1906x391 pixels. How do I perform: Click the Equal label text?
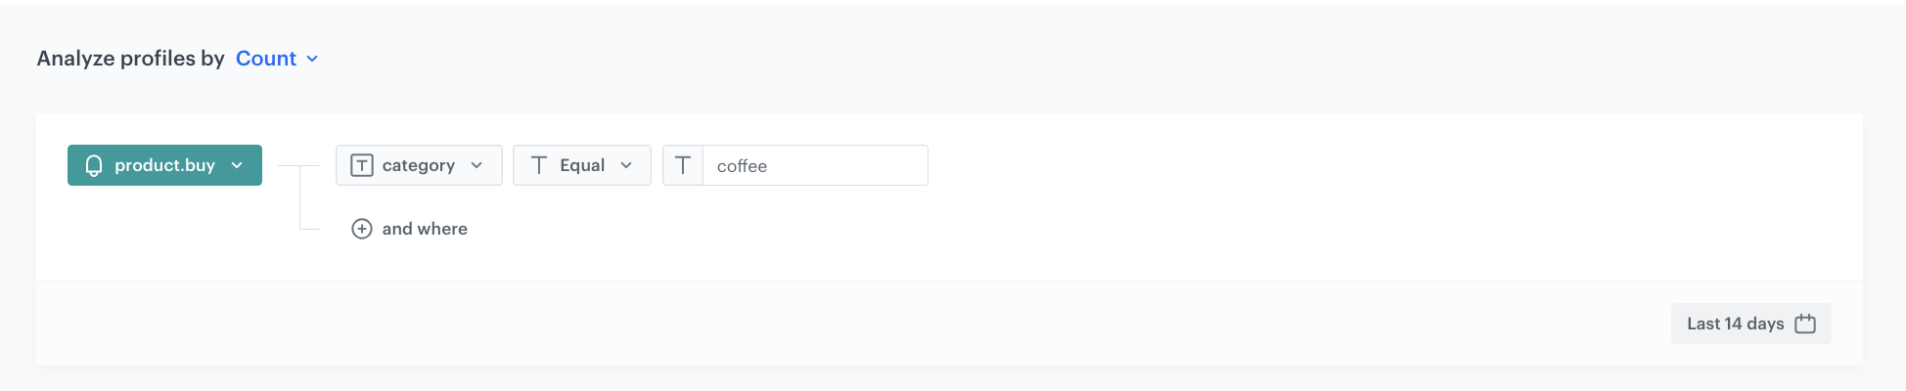point(582,165)
